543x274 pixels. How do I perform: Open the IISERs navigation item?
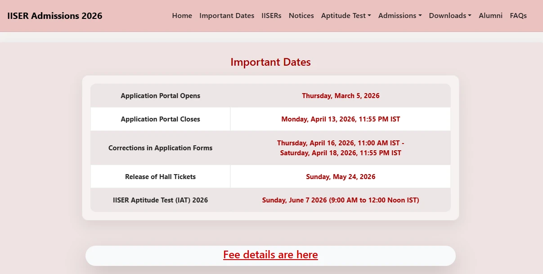[x=271, y=15]
